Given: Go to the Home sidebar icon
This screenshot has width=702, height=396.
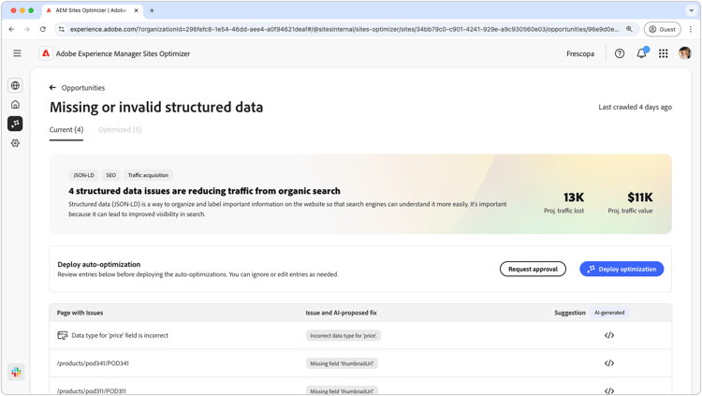Looking at the screenshot, I should point(15,104).
